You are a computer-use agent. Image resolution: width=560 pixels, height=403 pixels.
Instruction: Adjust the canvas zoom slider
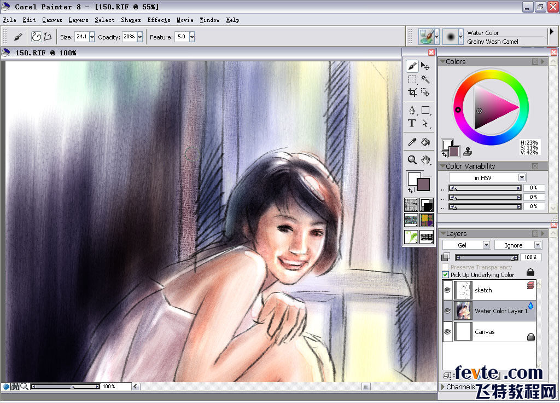click(x=65, y=387)
